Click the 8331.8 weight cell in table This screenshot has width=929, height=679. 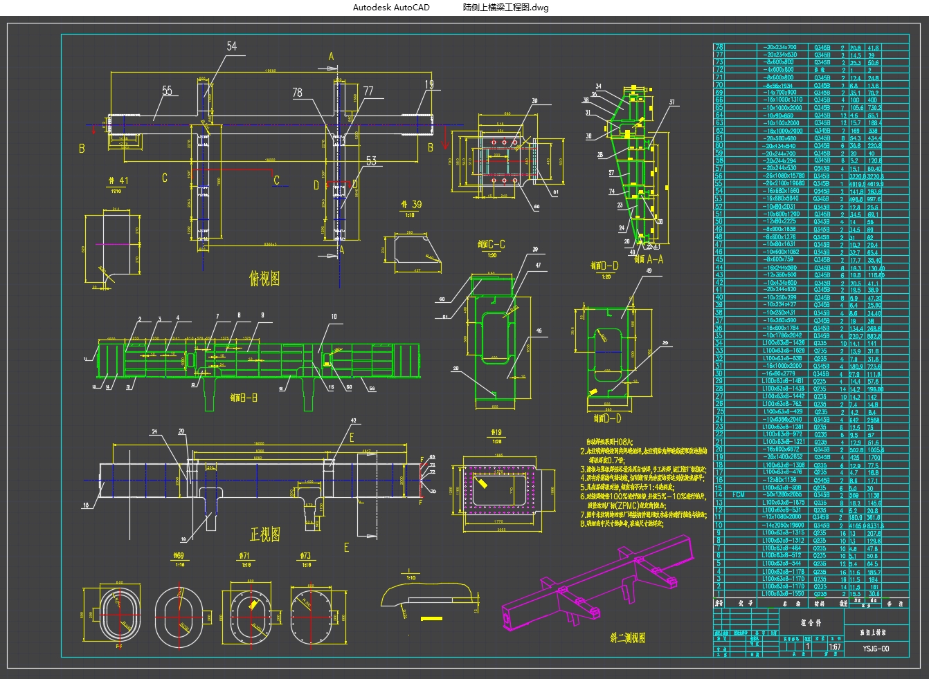(x=876, y=525)
